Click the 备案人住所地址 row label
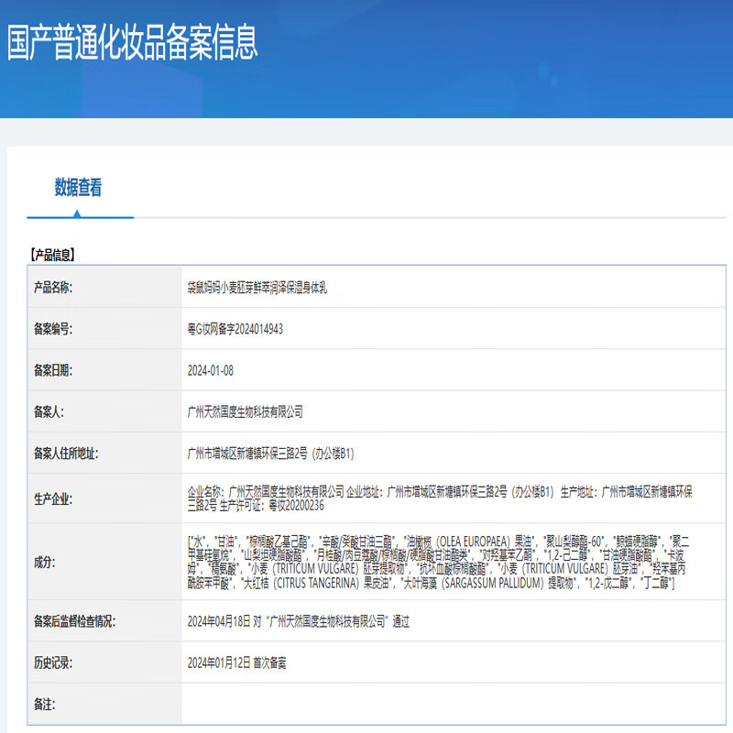 pos(65,454)
